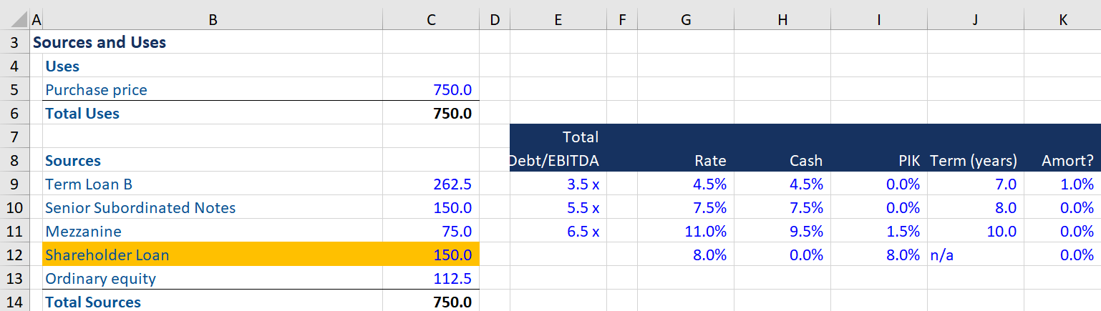1101x311 pixels.
Task: Click the Senior Subordinated Notes label
Action: [x=140, y=207]
